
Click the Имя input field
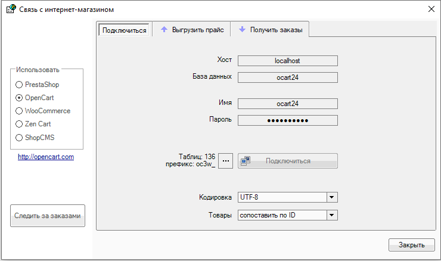[x=288, y=104]
